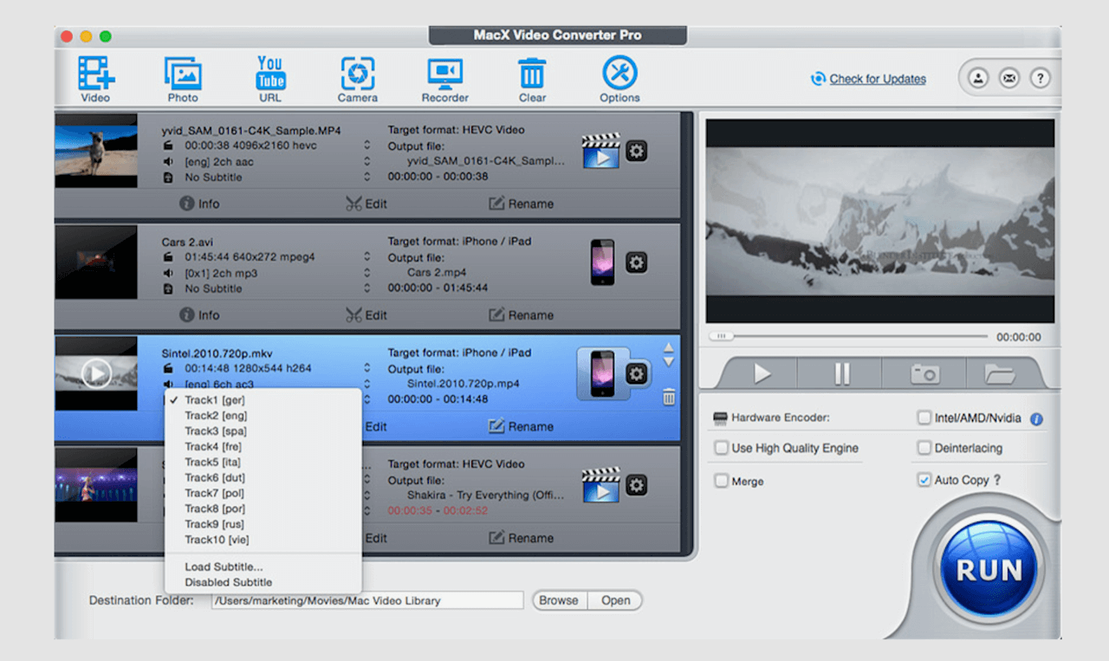Show Info for yvid_SAM_0161-C4K_Sample.MP4
1109x661 pixels.
pos(199,204)
